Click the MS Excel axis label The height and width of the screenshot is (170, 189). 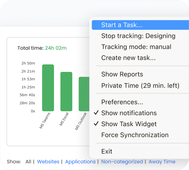64,119
